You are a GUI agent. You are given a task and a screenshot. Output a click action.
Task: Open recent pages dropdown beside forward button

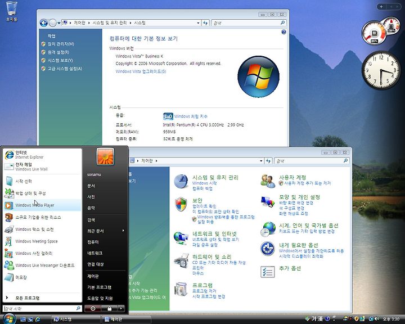click(x=59, y=23)
